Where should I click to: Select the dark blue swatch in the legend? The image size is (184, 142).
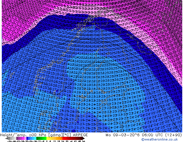pyautogui.click(x=27, y=138)
